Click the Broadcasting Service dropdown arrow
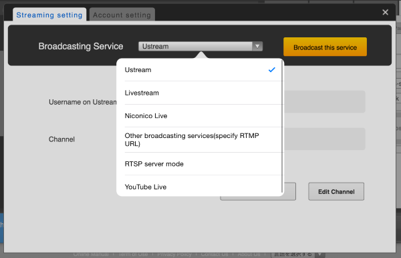 (x=257, y=46)
